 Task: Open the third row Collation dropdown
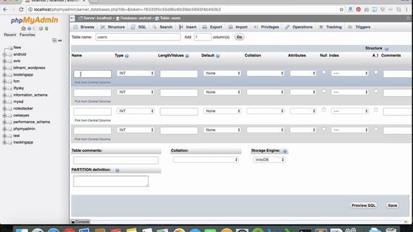click(265, 111)
